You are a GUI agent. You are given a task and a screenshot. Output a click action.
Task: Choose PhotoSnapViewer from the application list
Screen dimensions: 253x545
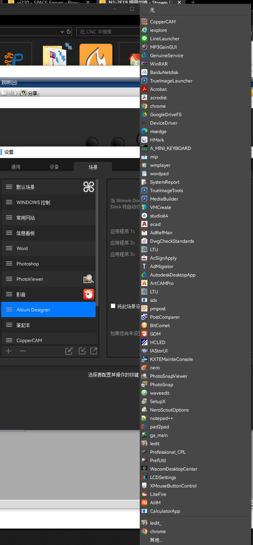click(x=196, y=376)
